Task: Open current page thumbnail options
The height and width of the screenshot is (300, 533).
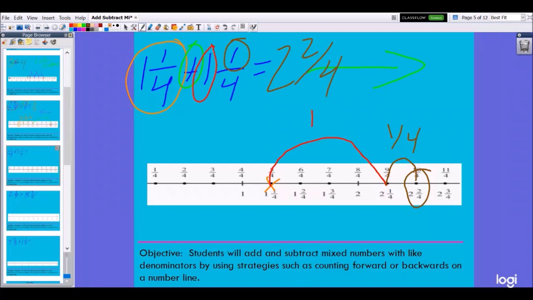Action: pos(57,148)
